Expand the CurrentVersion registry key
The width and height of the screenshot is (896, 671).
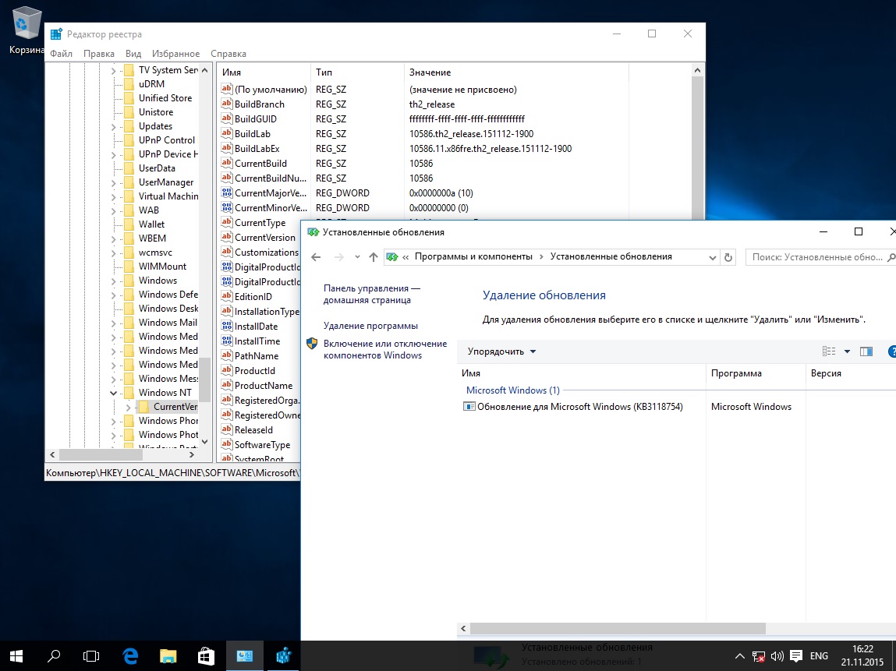tap(128, 407)
